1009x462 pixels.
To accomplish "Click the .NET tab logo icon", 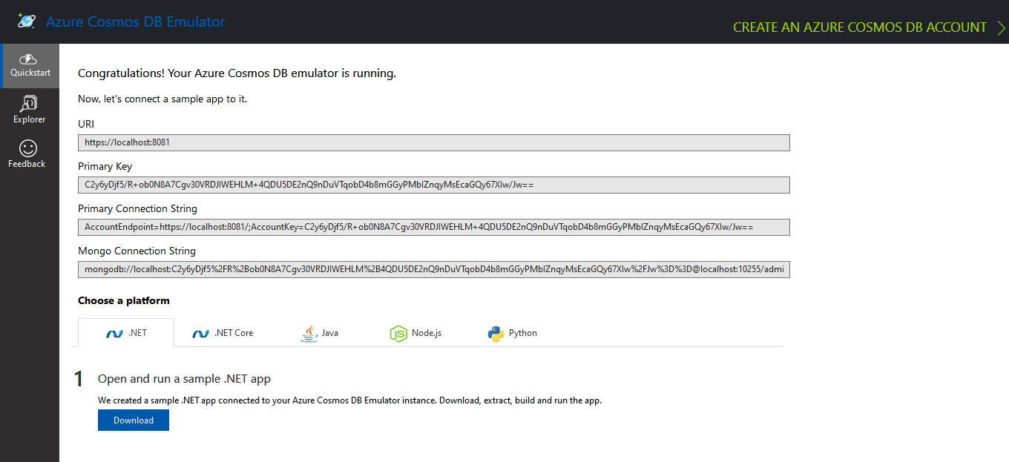I will (x=114, y=334).
